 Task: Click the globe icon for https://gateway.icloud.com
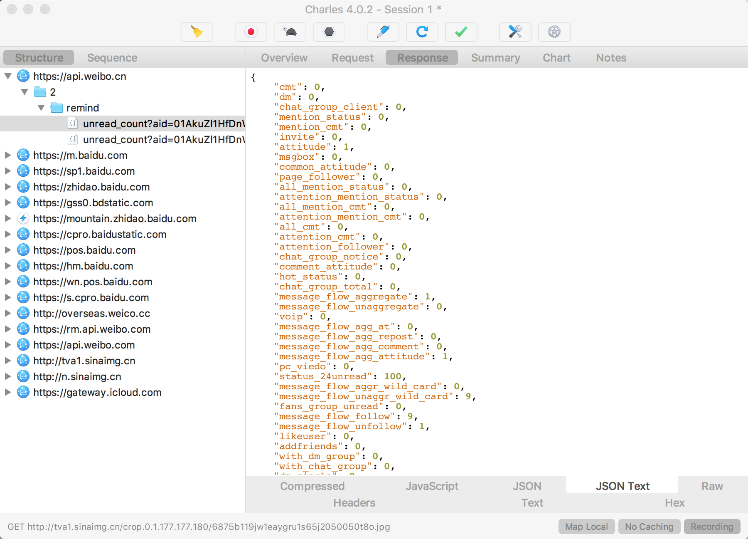[23, 392]
